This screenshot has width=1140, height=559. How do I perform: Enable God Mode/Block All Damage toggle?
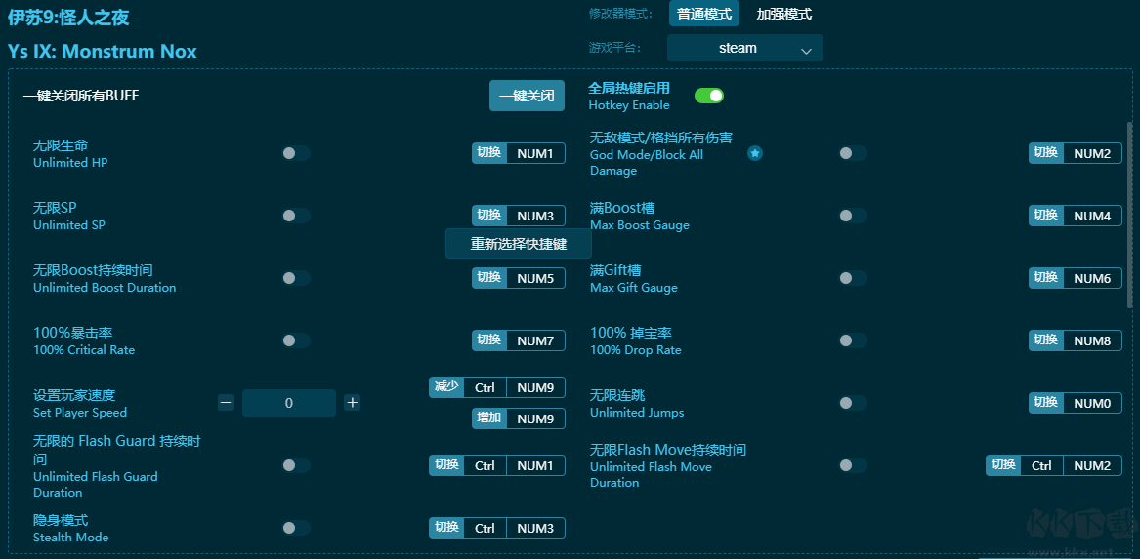[x=853, y=153]
